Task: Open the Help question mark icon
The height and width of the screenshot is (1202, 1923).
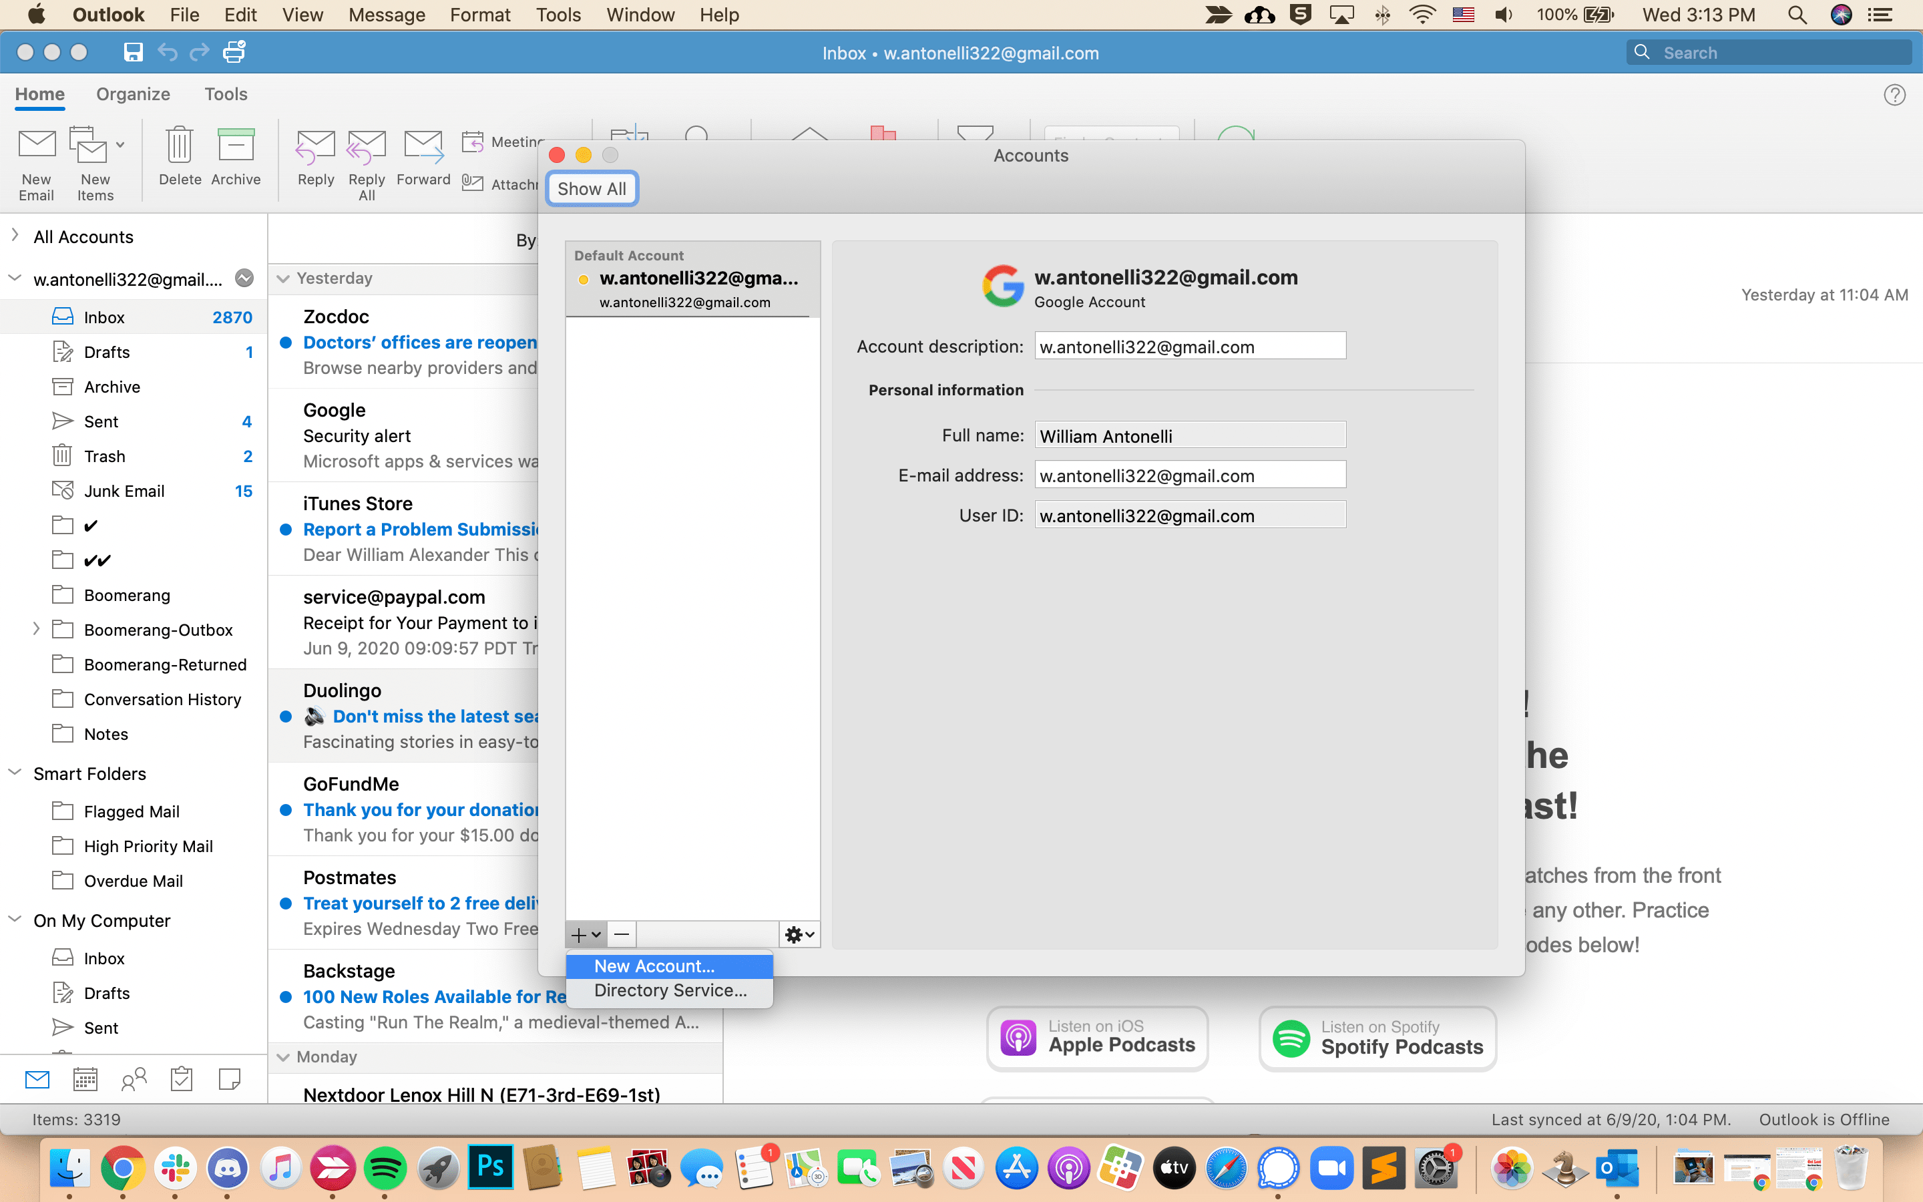Action: 1894,95
